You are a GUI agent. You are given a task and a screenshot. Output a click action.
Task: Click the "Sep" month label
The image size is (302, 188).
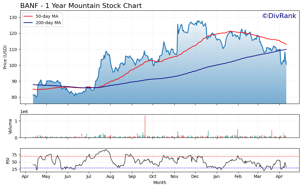pos(132,176)
